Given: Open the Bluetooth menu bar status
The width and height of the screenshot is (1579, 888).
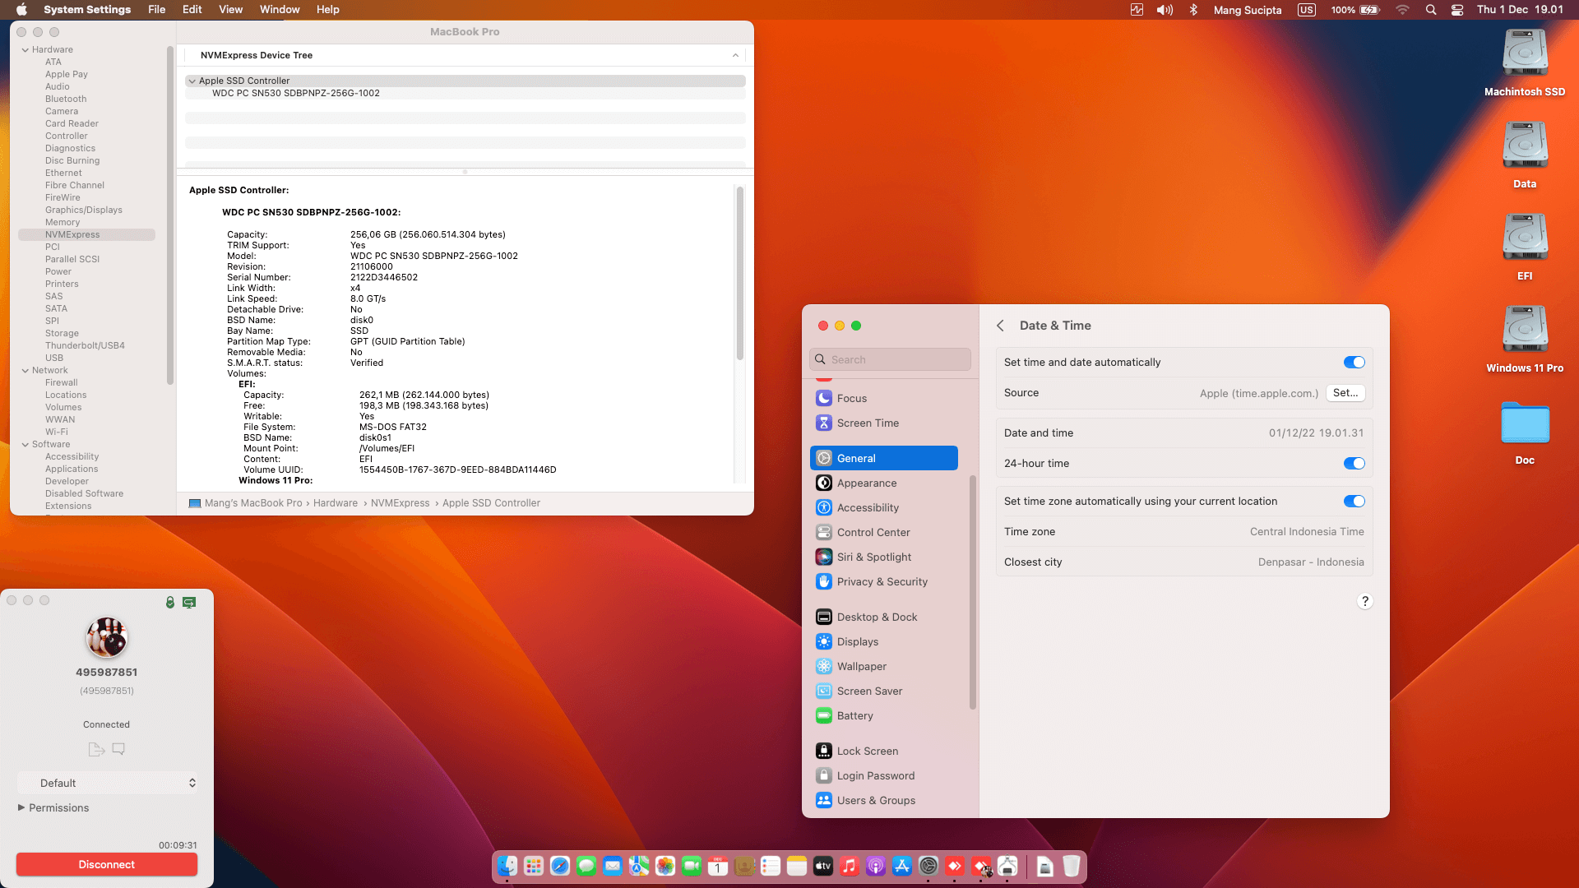Looking at the screenshot, I should [1193, 10].
